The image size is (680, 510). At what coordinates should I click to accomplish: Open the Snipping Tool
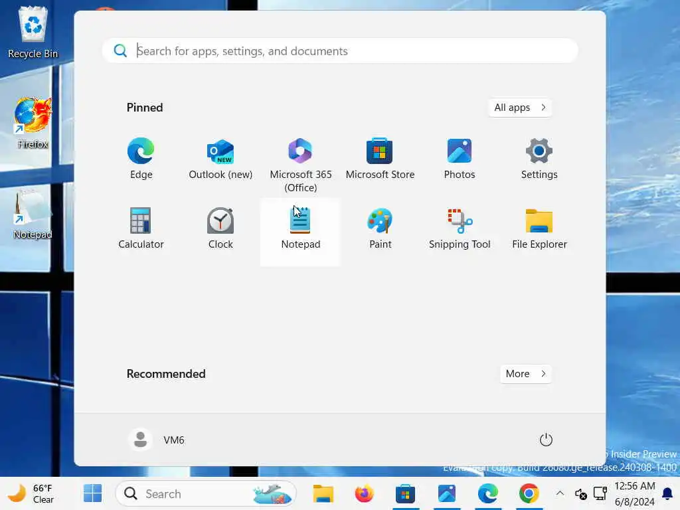[460, 228]
